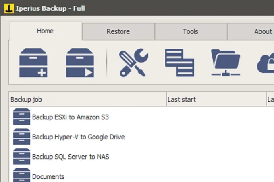Open general settings wrench and screwdriver icon
This screenshot has width=274, height=182.
134,63
